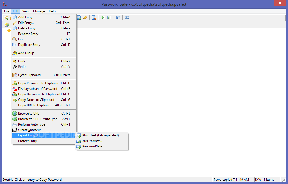288x184 pixels.
Task: Open the File menu
Action: click(x=7, y=11)
